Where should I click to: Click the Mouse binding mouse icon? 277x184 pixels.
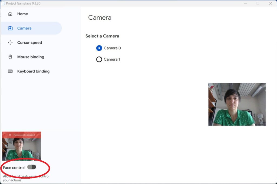click(x=10, y=57)
